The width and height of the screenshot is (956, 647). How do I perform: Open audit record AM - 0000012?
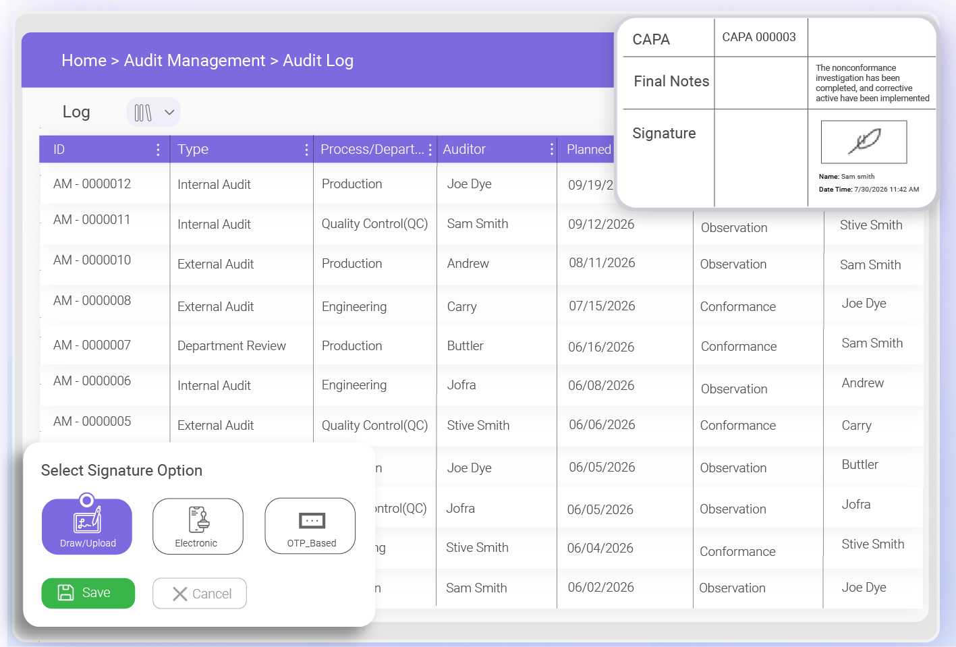tap(92, 184)
